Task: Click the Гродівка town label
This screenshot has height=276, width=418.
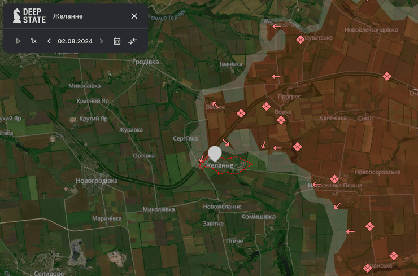Action: coord(145,62)
